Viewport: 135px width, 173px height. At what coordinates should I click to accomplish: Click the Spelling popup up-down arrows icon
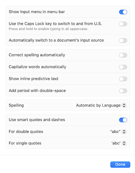point(124,105)
